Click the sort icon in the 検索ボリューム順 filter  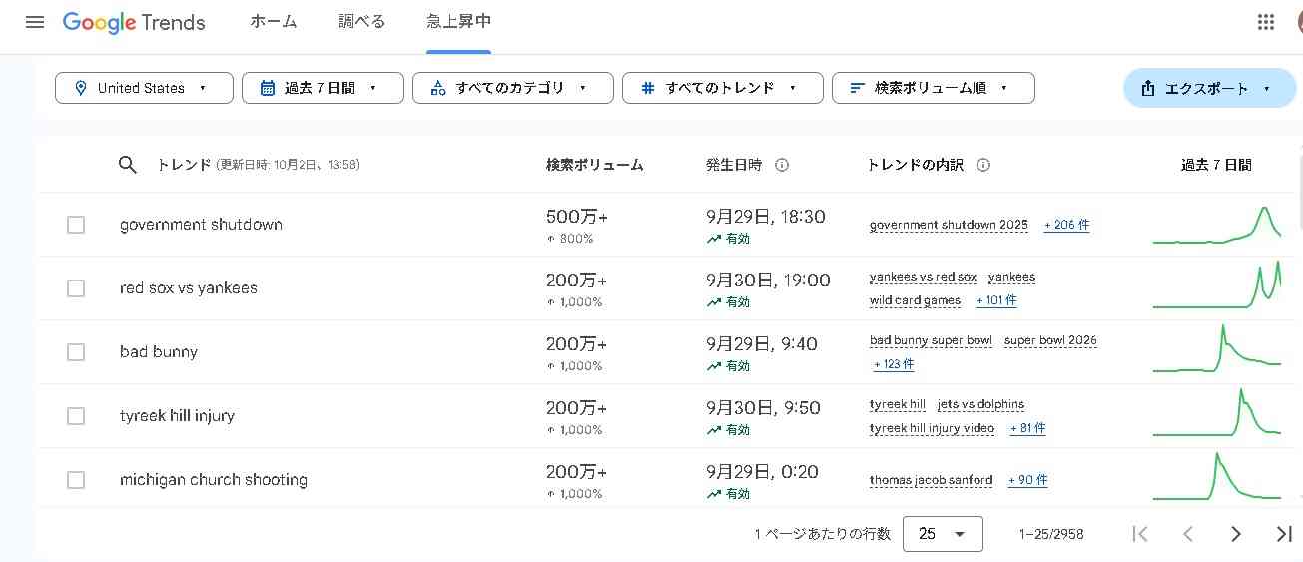tap(857, 88)
